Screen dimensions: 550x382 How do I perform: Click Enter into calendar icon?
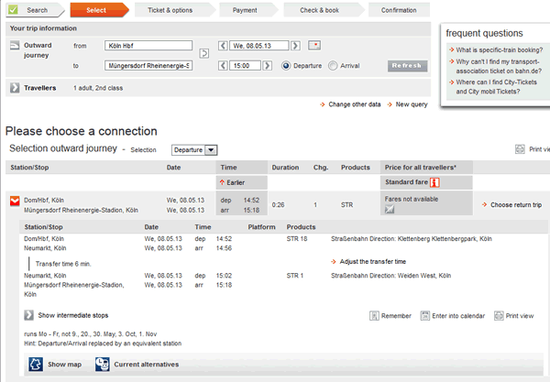coord(428,315)
